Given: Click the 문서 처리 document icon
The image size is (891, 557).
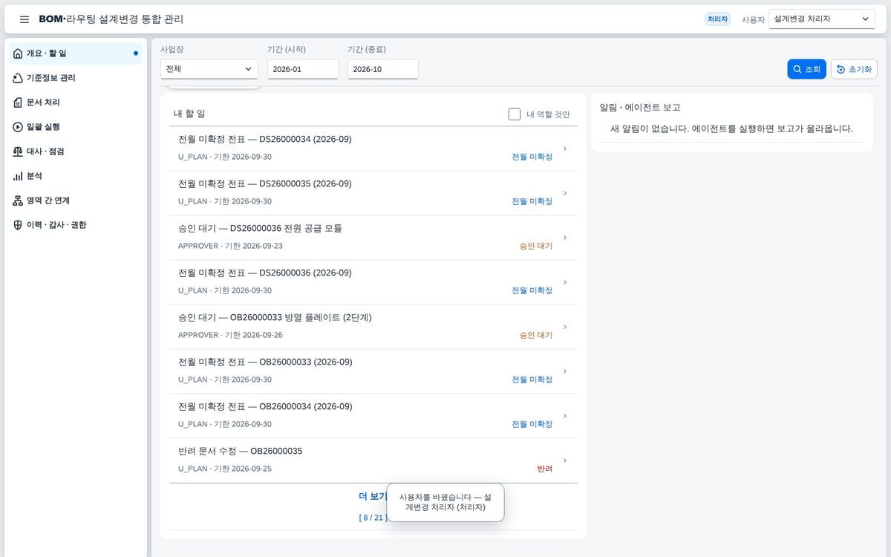Looking at the screenshot, I should point(18,102).
